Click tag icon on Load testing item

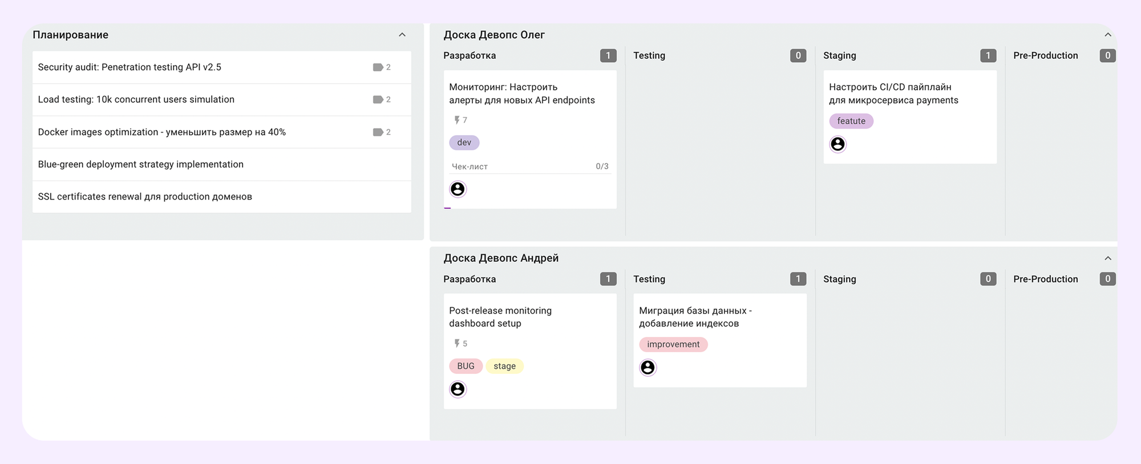[378, 100]
